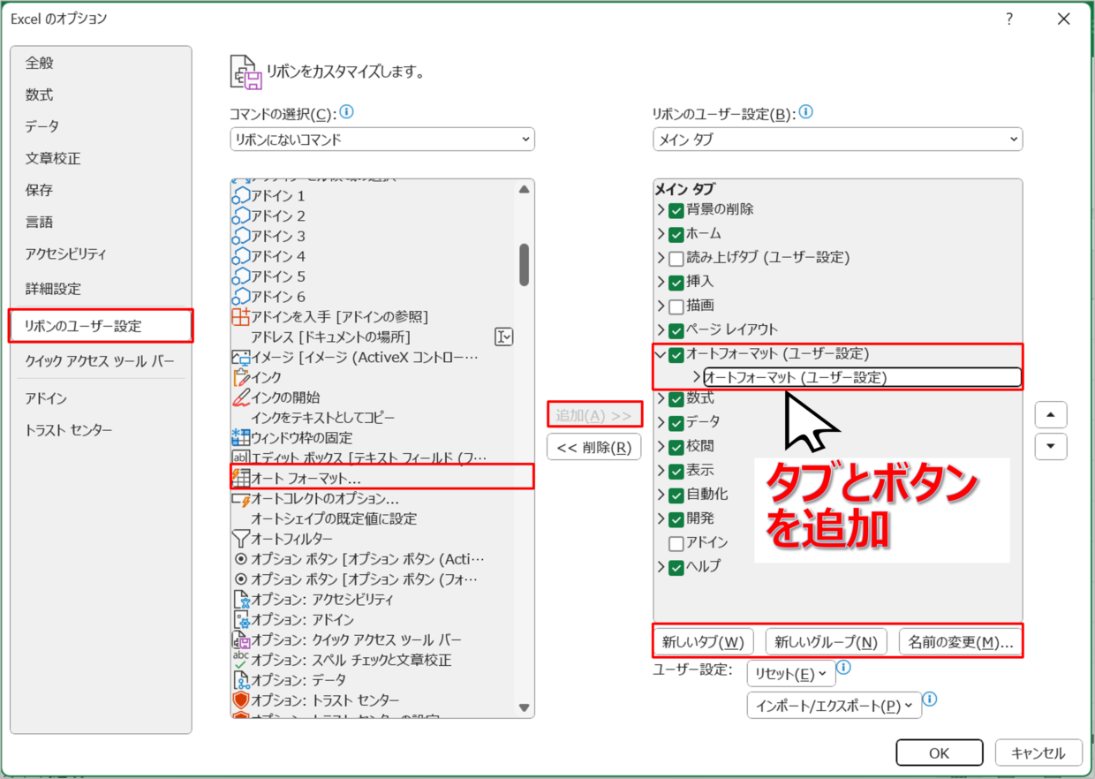
Task: Collapse the オートフォーマット (ユーザー設定) tab node
Action: pyautogui.click(x=661, y=354)
